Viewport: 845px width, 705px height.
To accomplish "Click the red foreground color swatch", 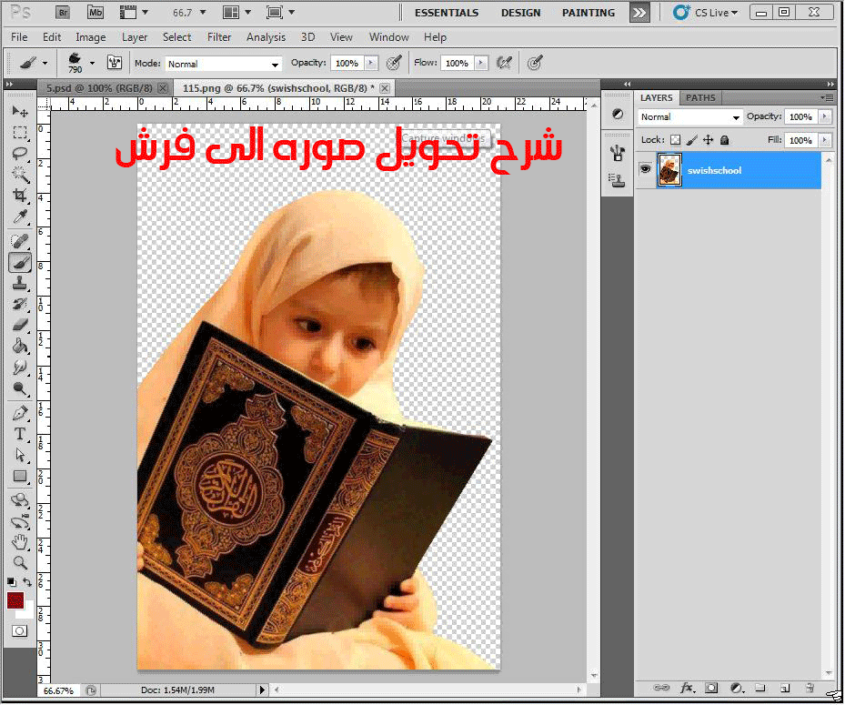I will (x=15, y=600).
